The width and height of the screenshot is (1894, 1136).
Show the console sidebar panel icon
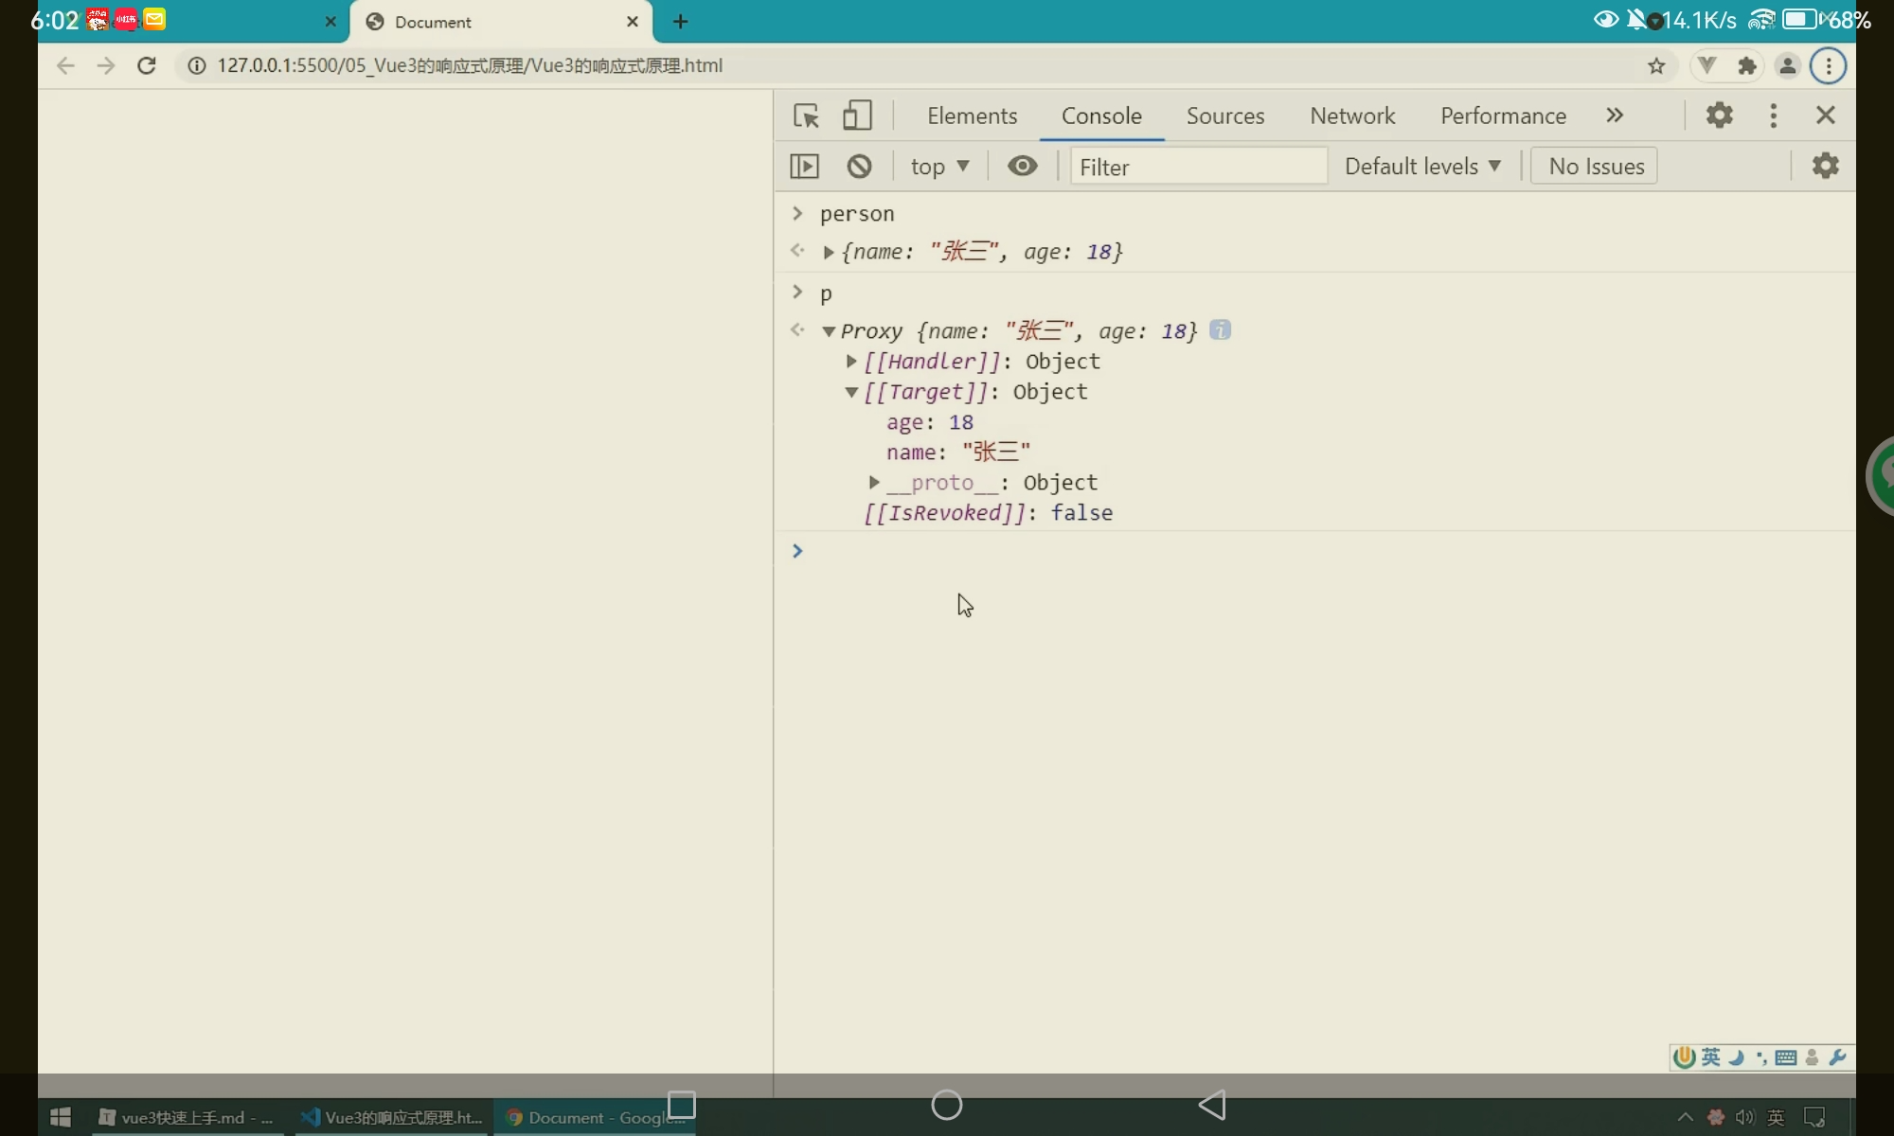point(804,167)
